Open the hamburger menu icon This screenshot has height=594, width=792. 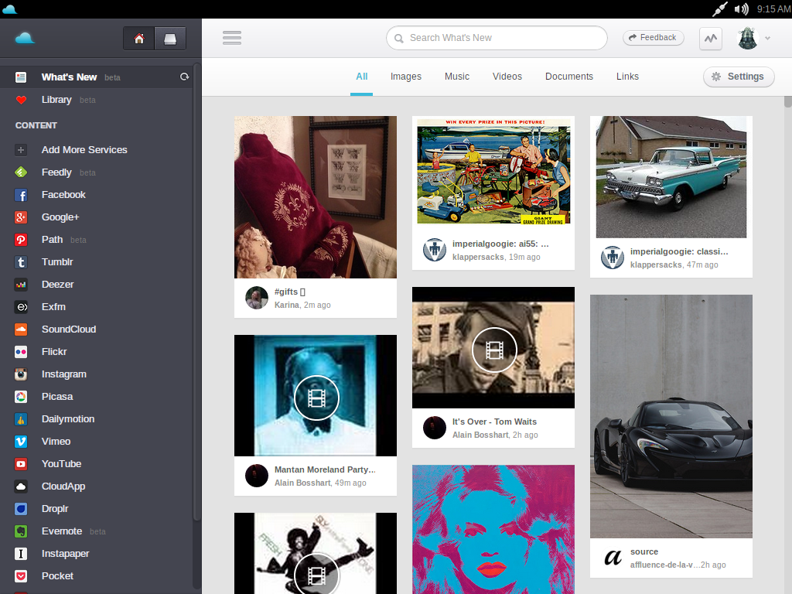[232, 38]
